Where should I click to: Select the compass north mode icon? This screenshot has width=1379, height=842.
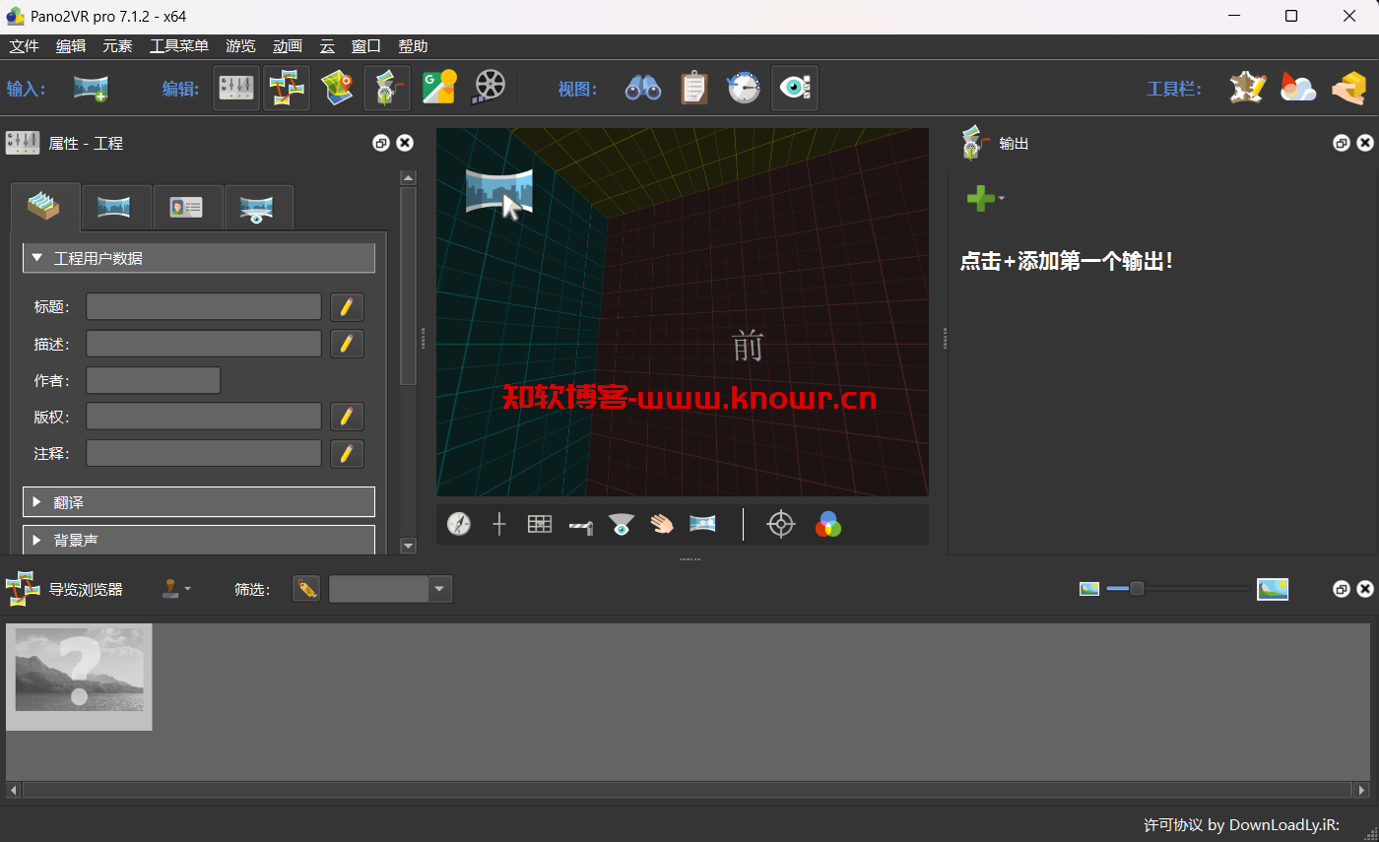(459, 524)
